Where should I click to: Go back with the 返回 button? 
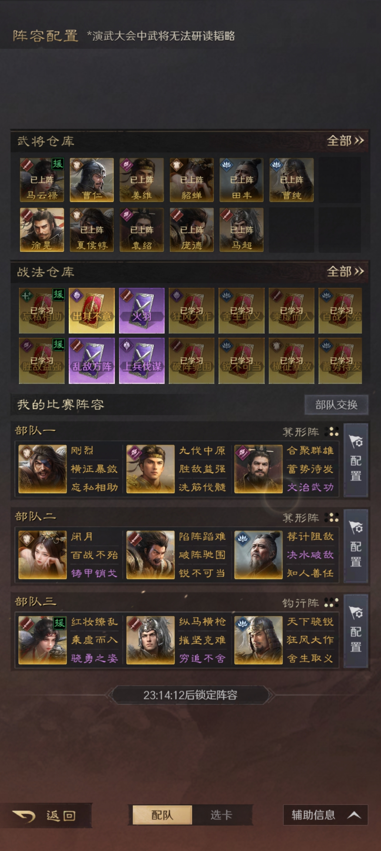coord(46,816)
